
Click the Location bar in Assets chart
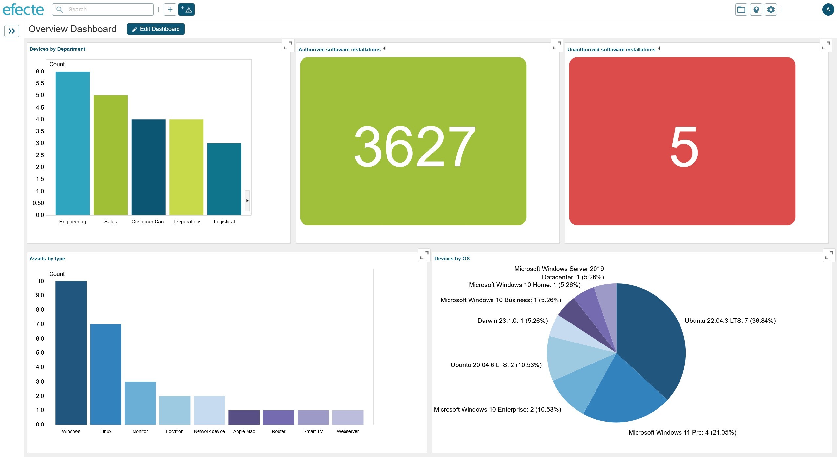[x=175, y=410]
